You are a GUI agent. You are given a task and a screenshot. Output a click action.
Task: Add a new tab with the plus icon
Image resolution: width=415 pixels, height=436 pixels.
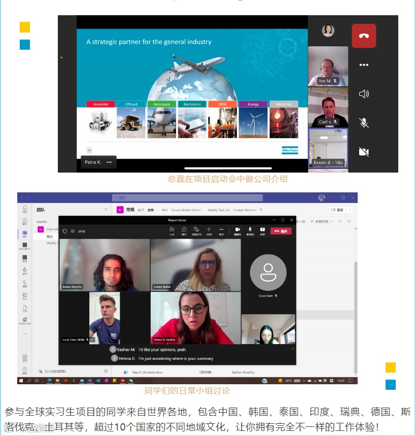(x=261, y=210)
